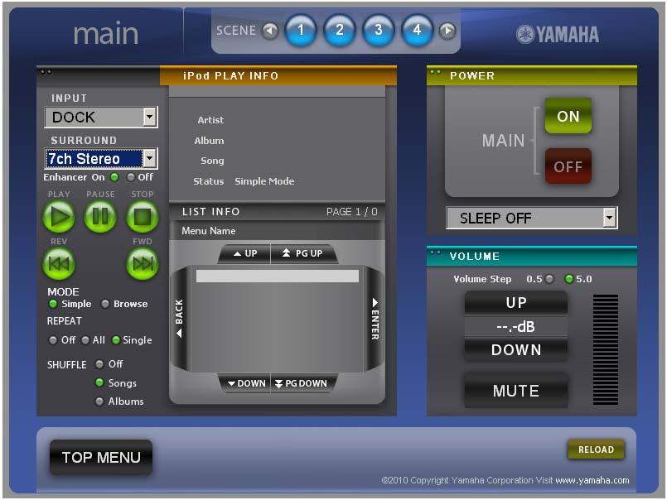Go BACK in the list menu
Image resolution: width=667 pixels, height=500 pixels.
click(180, 319)
